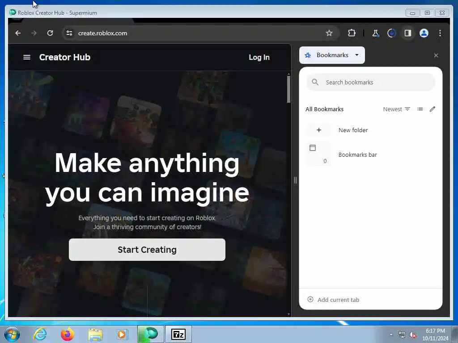Open the Downloads toolbar icon
This screenshot has width=458, height=343.
(391, 33)
